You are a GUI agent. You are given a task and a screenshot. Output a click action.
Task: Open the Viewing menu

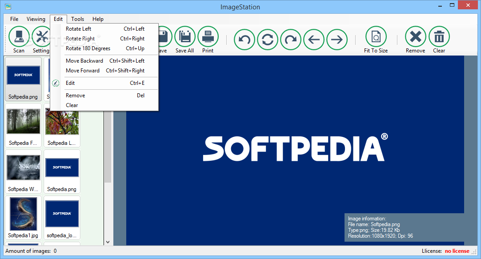(36, 19)
